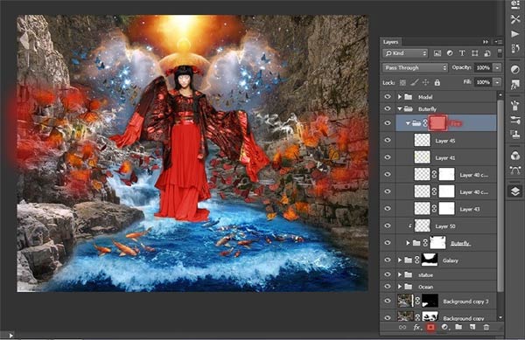
Task: Filter layers by type (T icon)
Action: pos(462,53)
